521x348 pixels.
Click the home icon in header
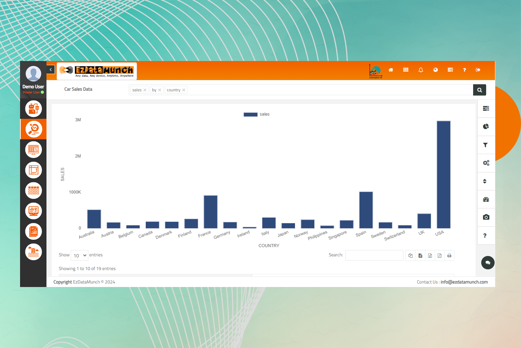click(x=391, y=70)
